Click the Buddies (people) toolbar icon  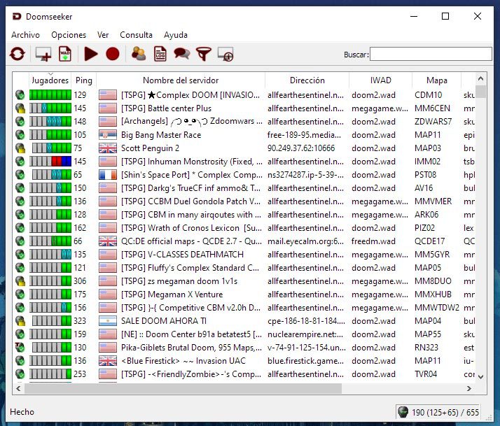(x=139, y=54)
